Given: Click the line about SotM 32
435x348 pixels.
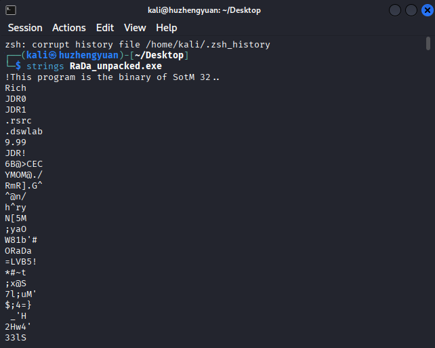Looking at the screenshot, I should coord(112,77).
